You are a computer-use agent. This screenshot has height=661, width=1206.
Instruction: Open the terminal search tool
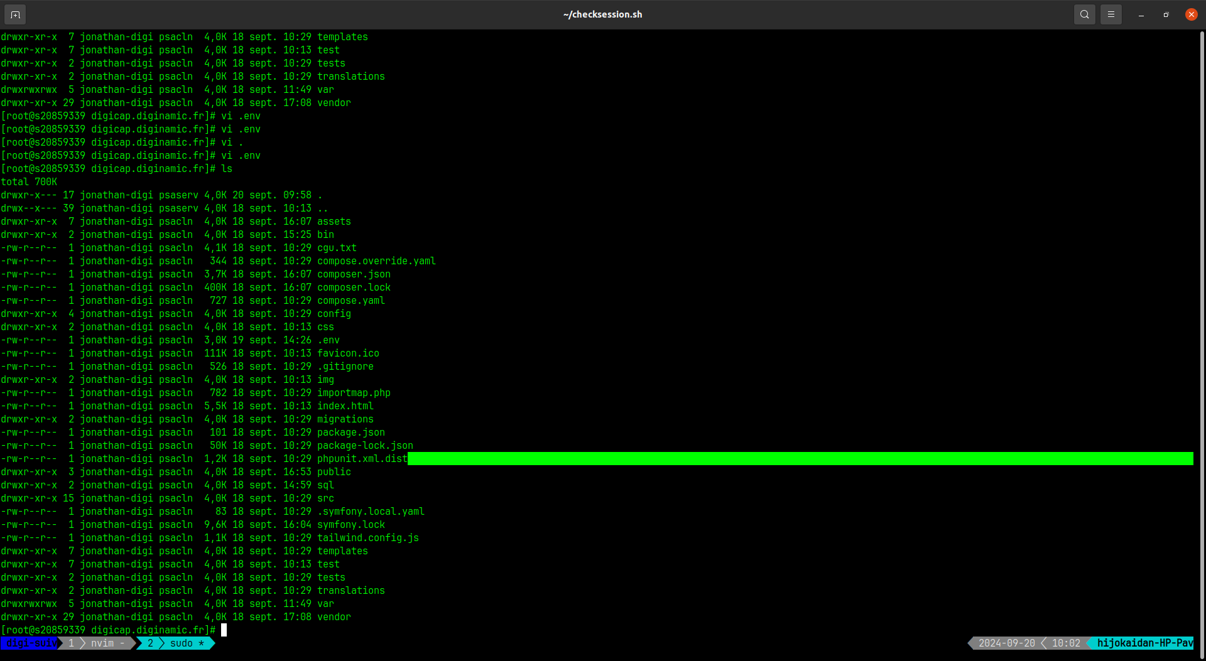(x=1084, y=14)
